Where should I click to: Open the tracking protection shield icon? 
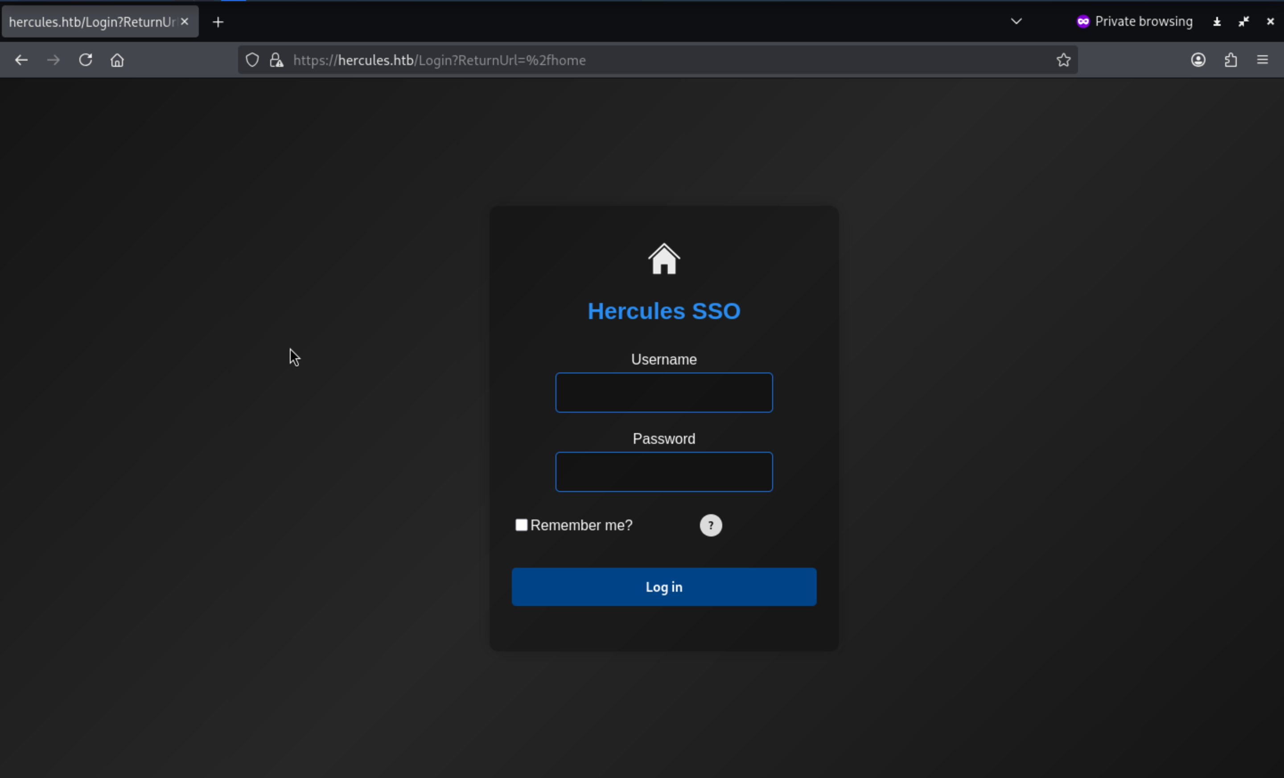tap(252, 60)
